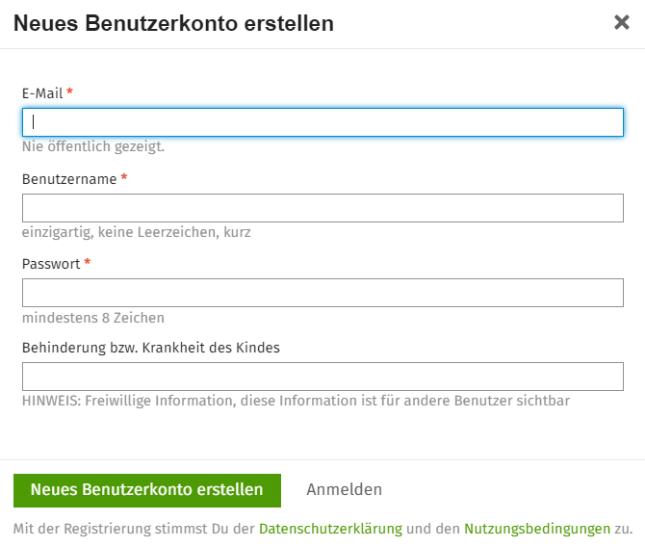Click the mindestens 8 Zeichen hint
This screenshot has height=547, width=645.
(93, 318)
